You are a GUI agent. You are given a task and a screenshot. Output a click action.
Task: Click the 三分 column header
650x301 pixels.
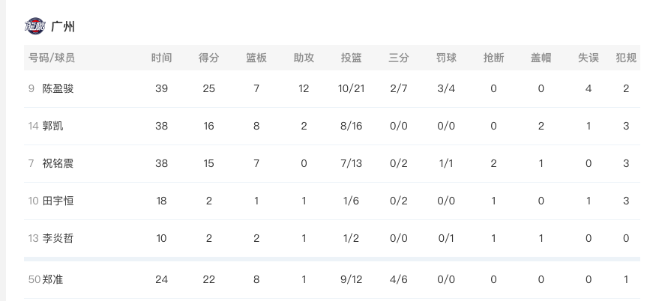[x=398, y=58]
